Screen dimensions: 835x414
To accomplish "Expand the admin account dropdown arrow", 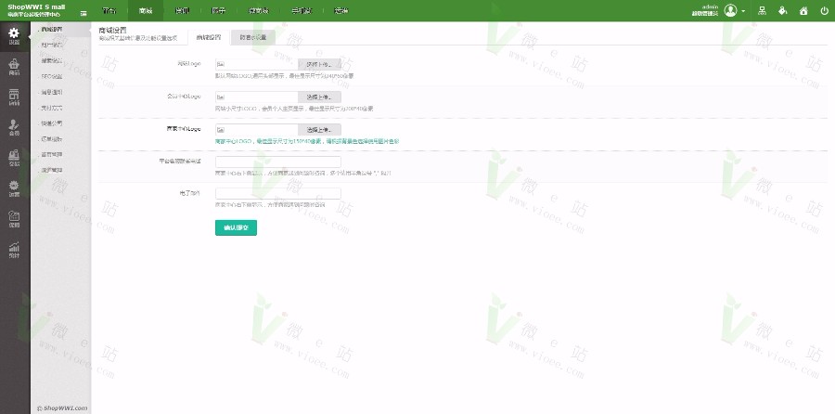I will tap(743, 11).
